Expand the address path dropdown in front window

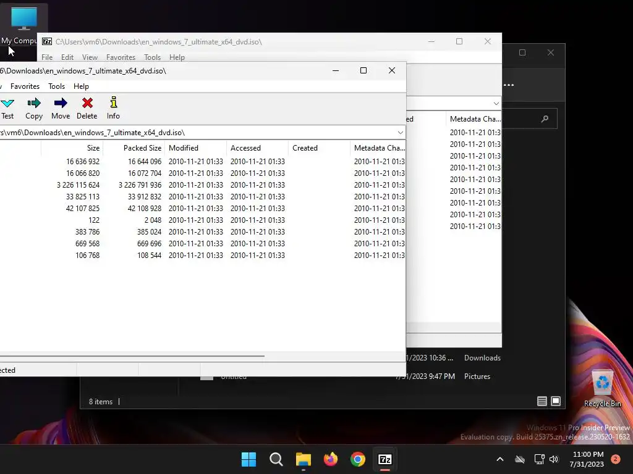tap(400, 133)
